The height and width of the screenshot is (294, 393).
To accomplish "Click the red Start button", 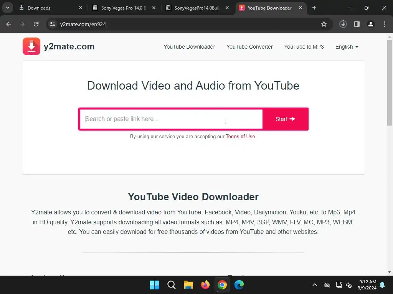I will (x=286, y=119).
